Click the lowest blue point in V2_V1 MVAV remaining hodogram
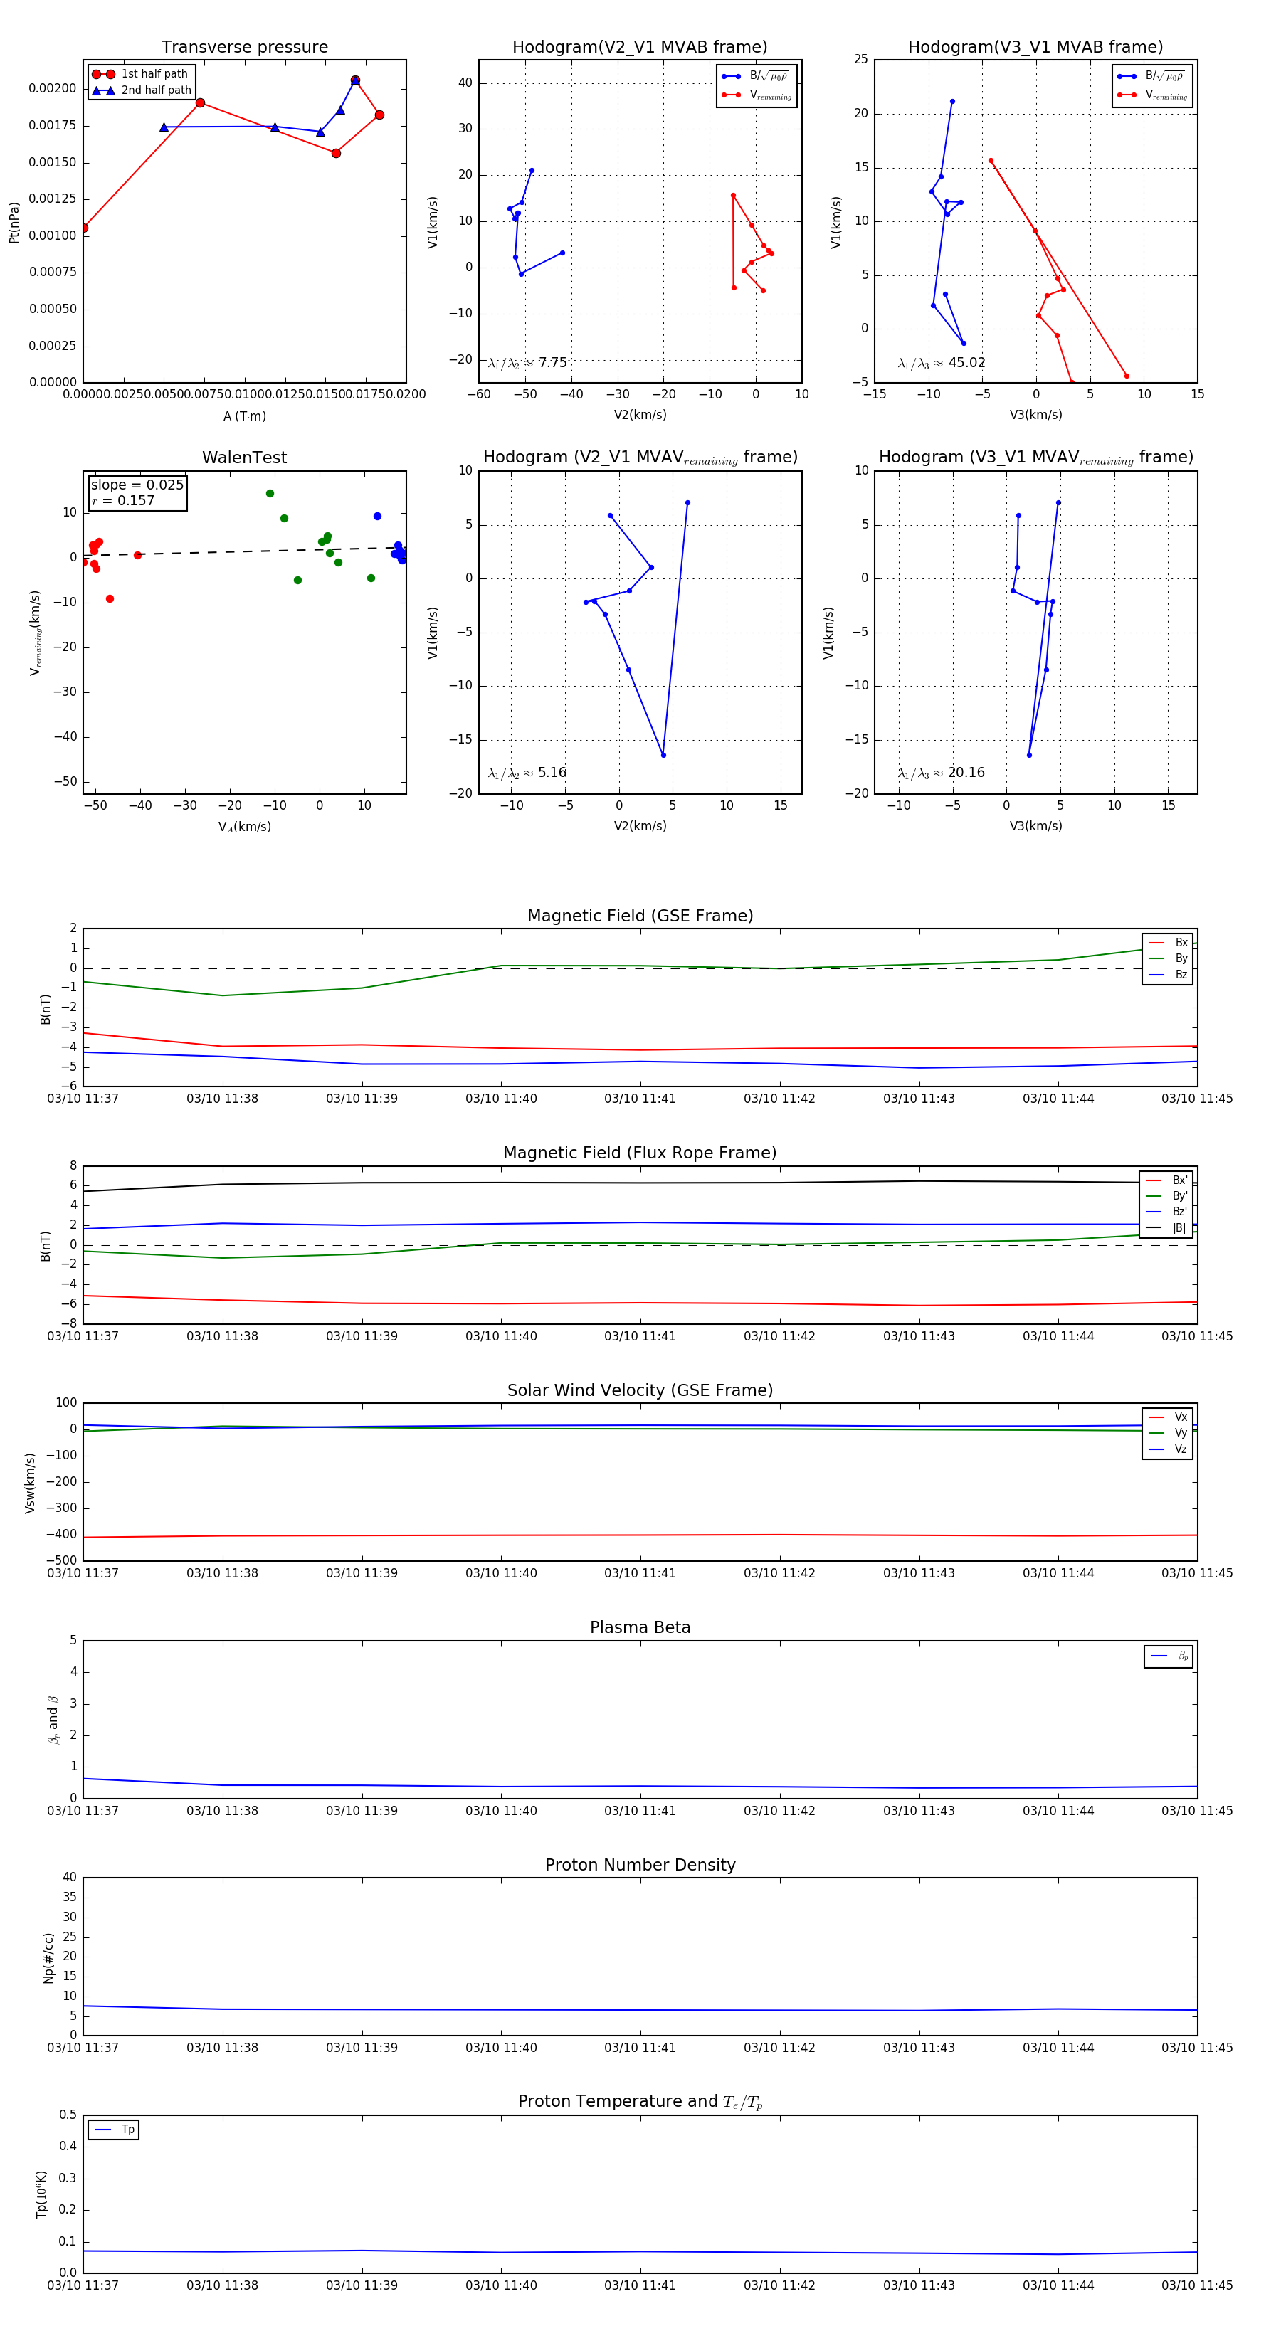The width and height of the screenshot is (1281, 2348). point(664,756)
